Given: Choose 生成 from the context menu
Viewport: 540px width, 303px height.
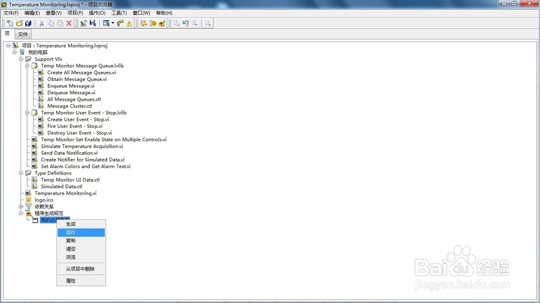Looking at the screenshot, I should (81, 224).
